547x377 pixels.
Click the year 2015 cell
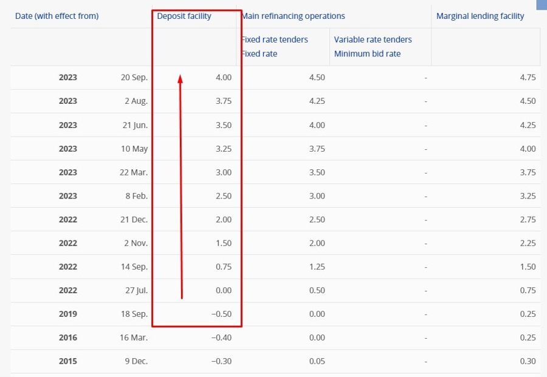coord(67,361)
